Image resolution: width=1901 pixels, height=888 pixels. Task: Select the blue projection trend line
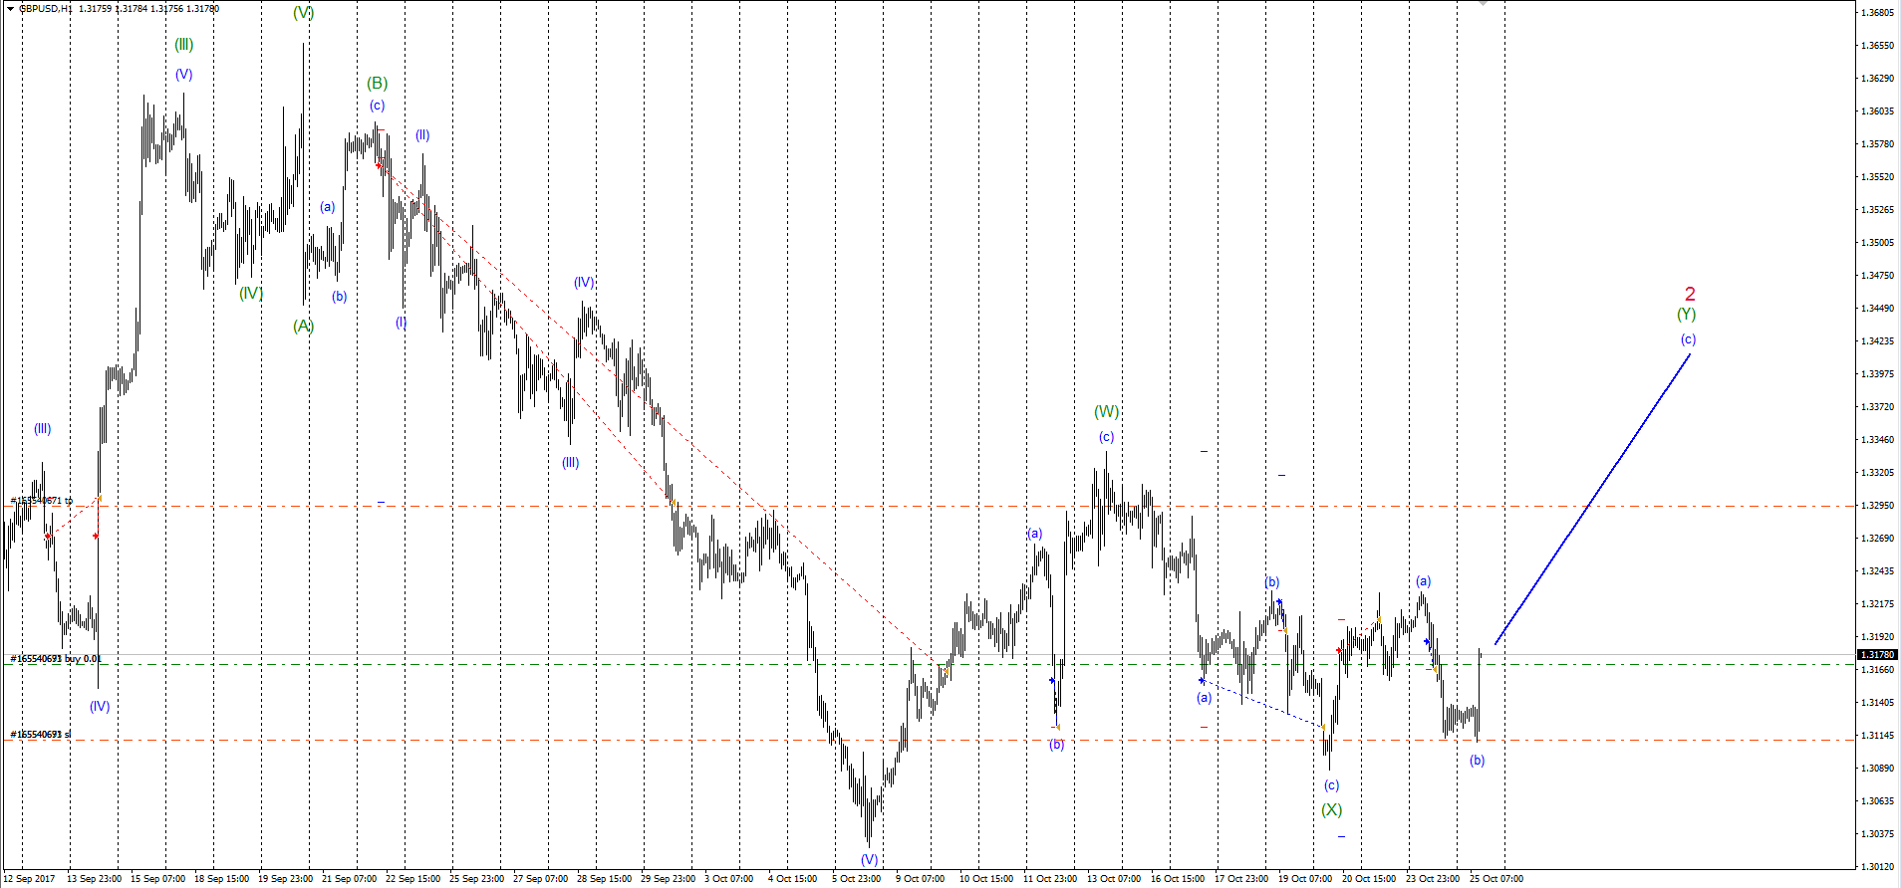[x=1592, y=499]
